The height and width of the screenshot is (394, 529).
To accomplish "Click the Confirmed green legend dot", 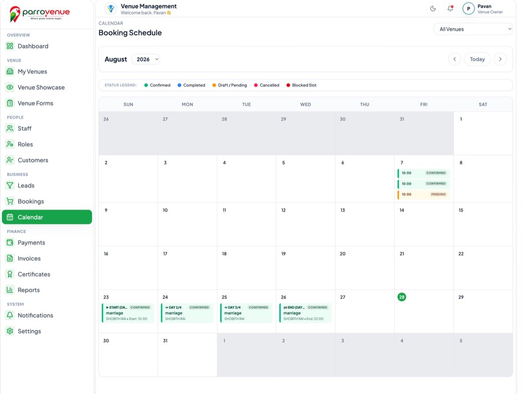I will [x=146, y=85].
